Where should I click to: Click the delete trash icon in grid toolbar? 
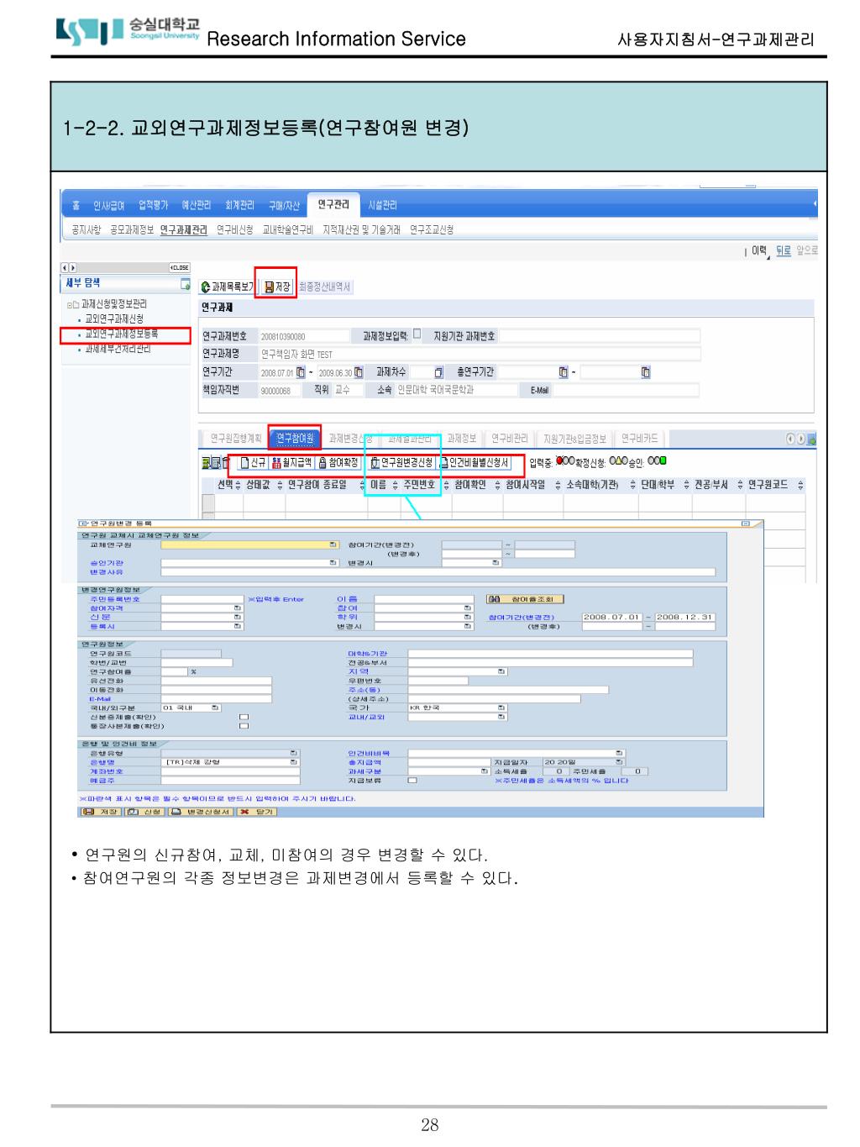(225, 462)
